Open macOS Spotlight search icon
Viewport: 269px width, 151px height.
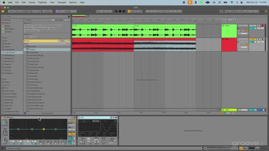pos(237,3)
